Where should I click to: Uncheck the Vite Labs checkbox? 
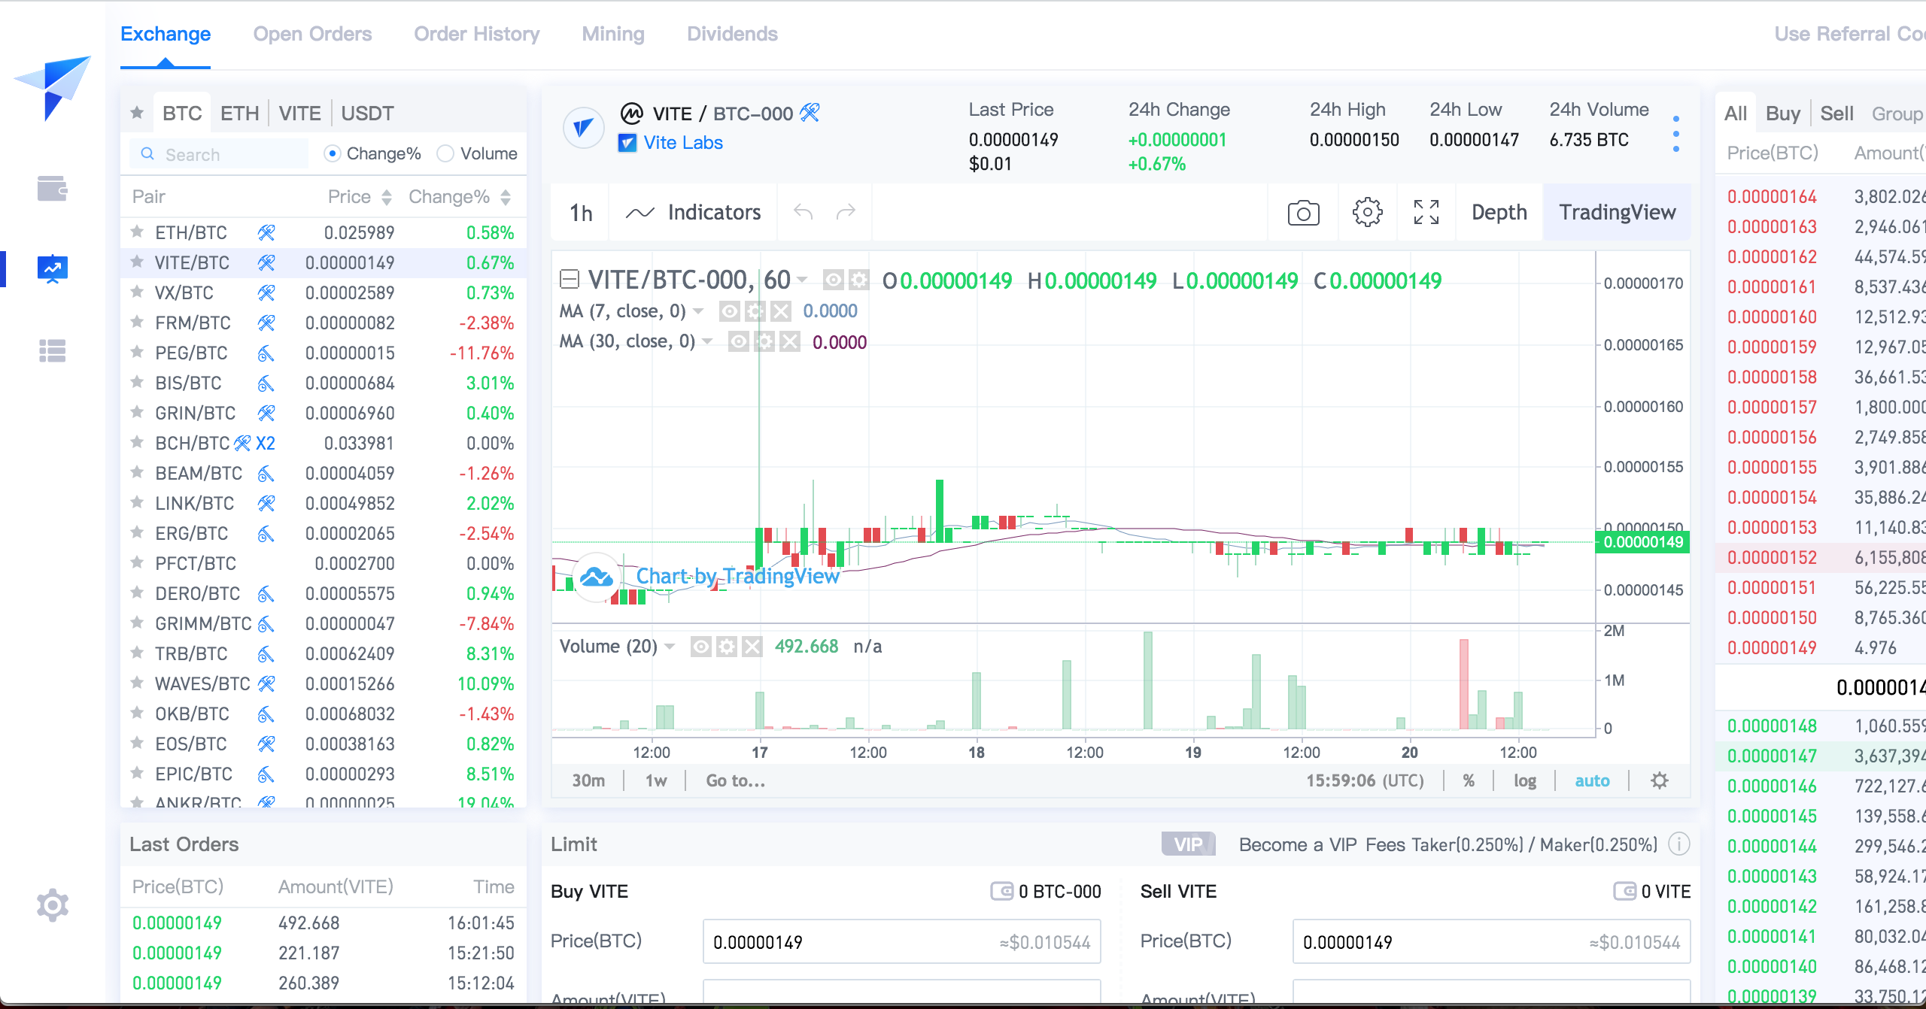tap(629, 143)
